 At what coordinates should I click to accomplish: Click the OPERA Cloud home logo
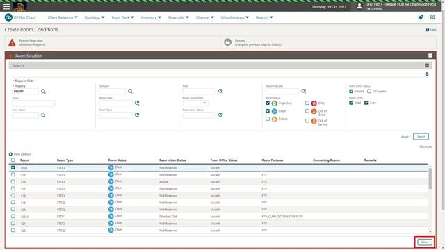8,17
